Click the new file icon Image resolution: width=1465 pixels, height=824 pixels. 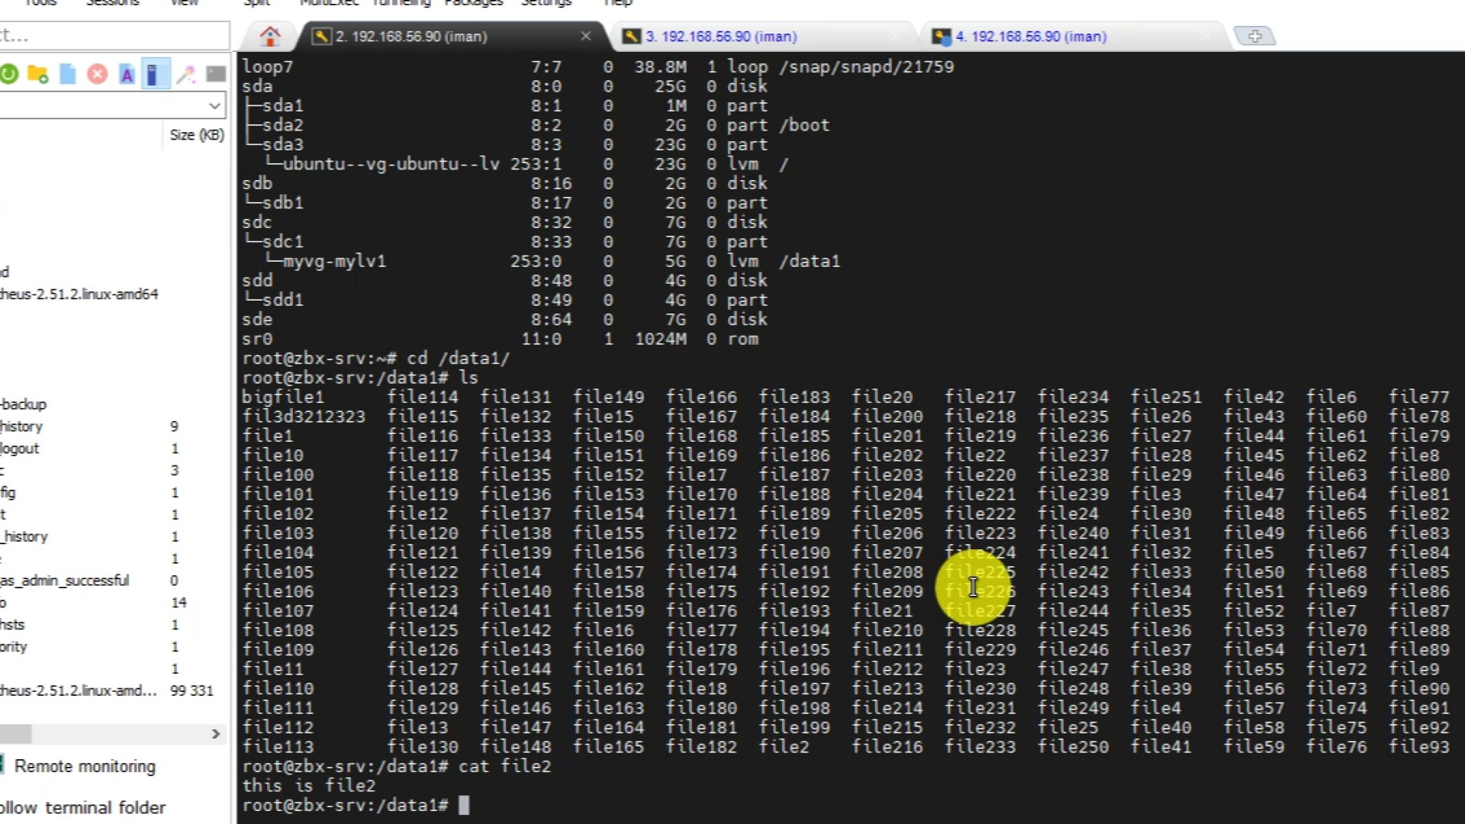(x=68, y=74)
